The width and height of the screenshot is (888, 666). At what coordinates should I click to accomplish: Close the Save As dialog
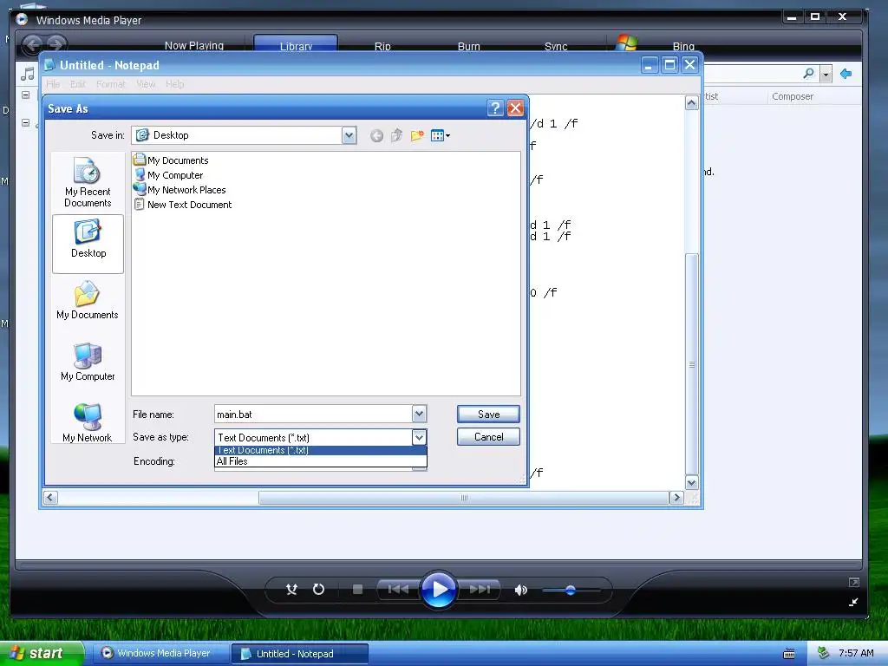(515, 108)
